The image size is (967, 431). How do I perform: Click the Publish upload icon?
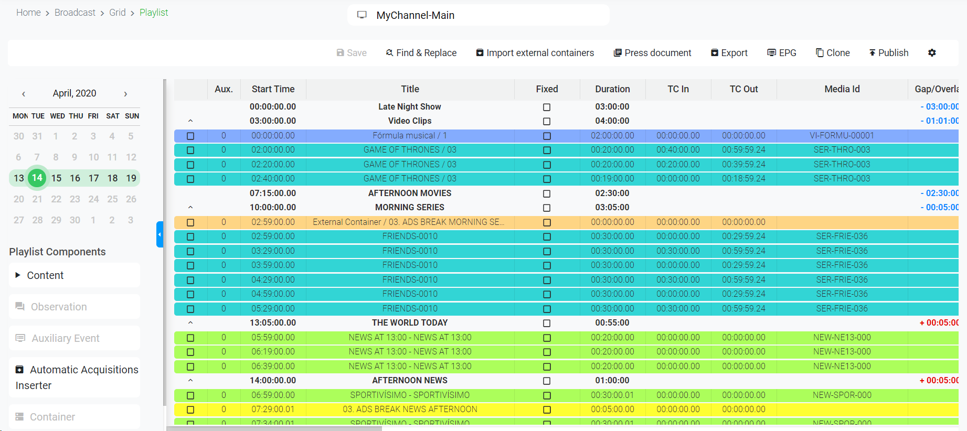tap(872, 53)
